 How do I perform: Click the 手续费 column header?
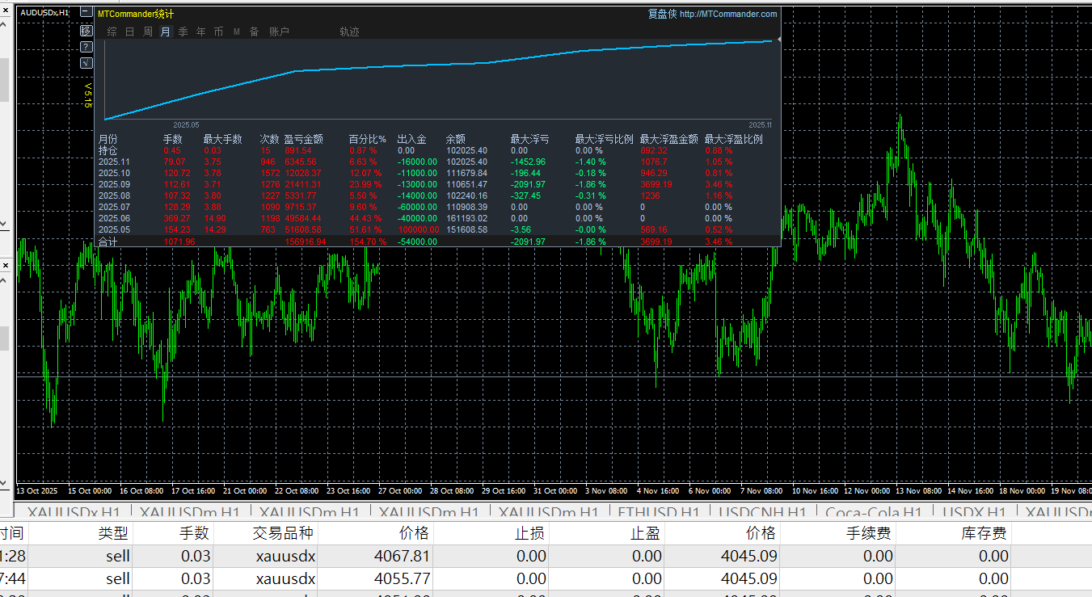[870, 533]
